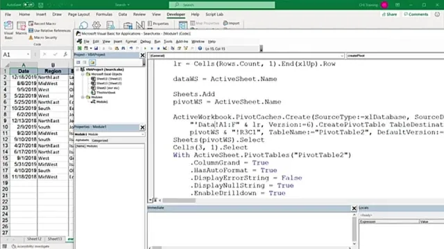Expand the (General) object dropdown
The image size is (444, 249).
[342, 56]
